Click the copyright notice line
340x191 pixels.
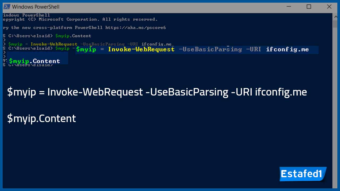(x=80, y=19)
